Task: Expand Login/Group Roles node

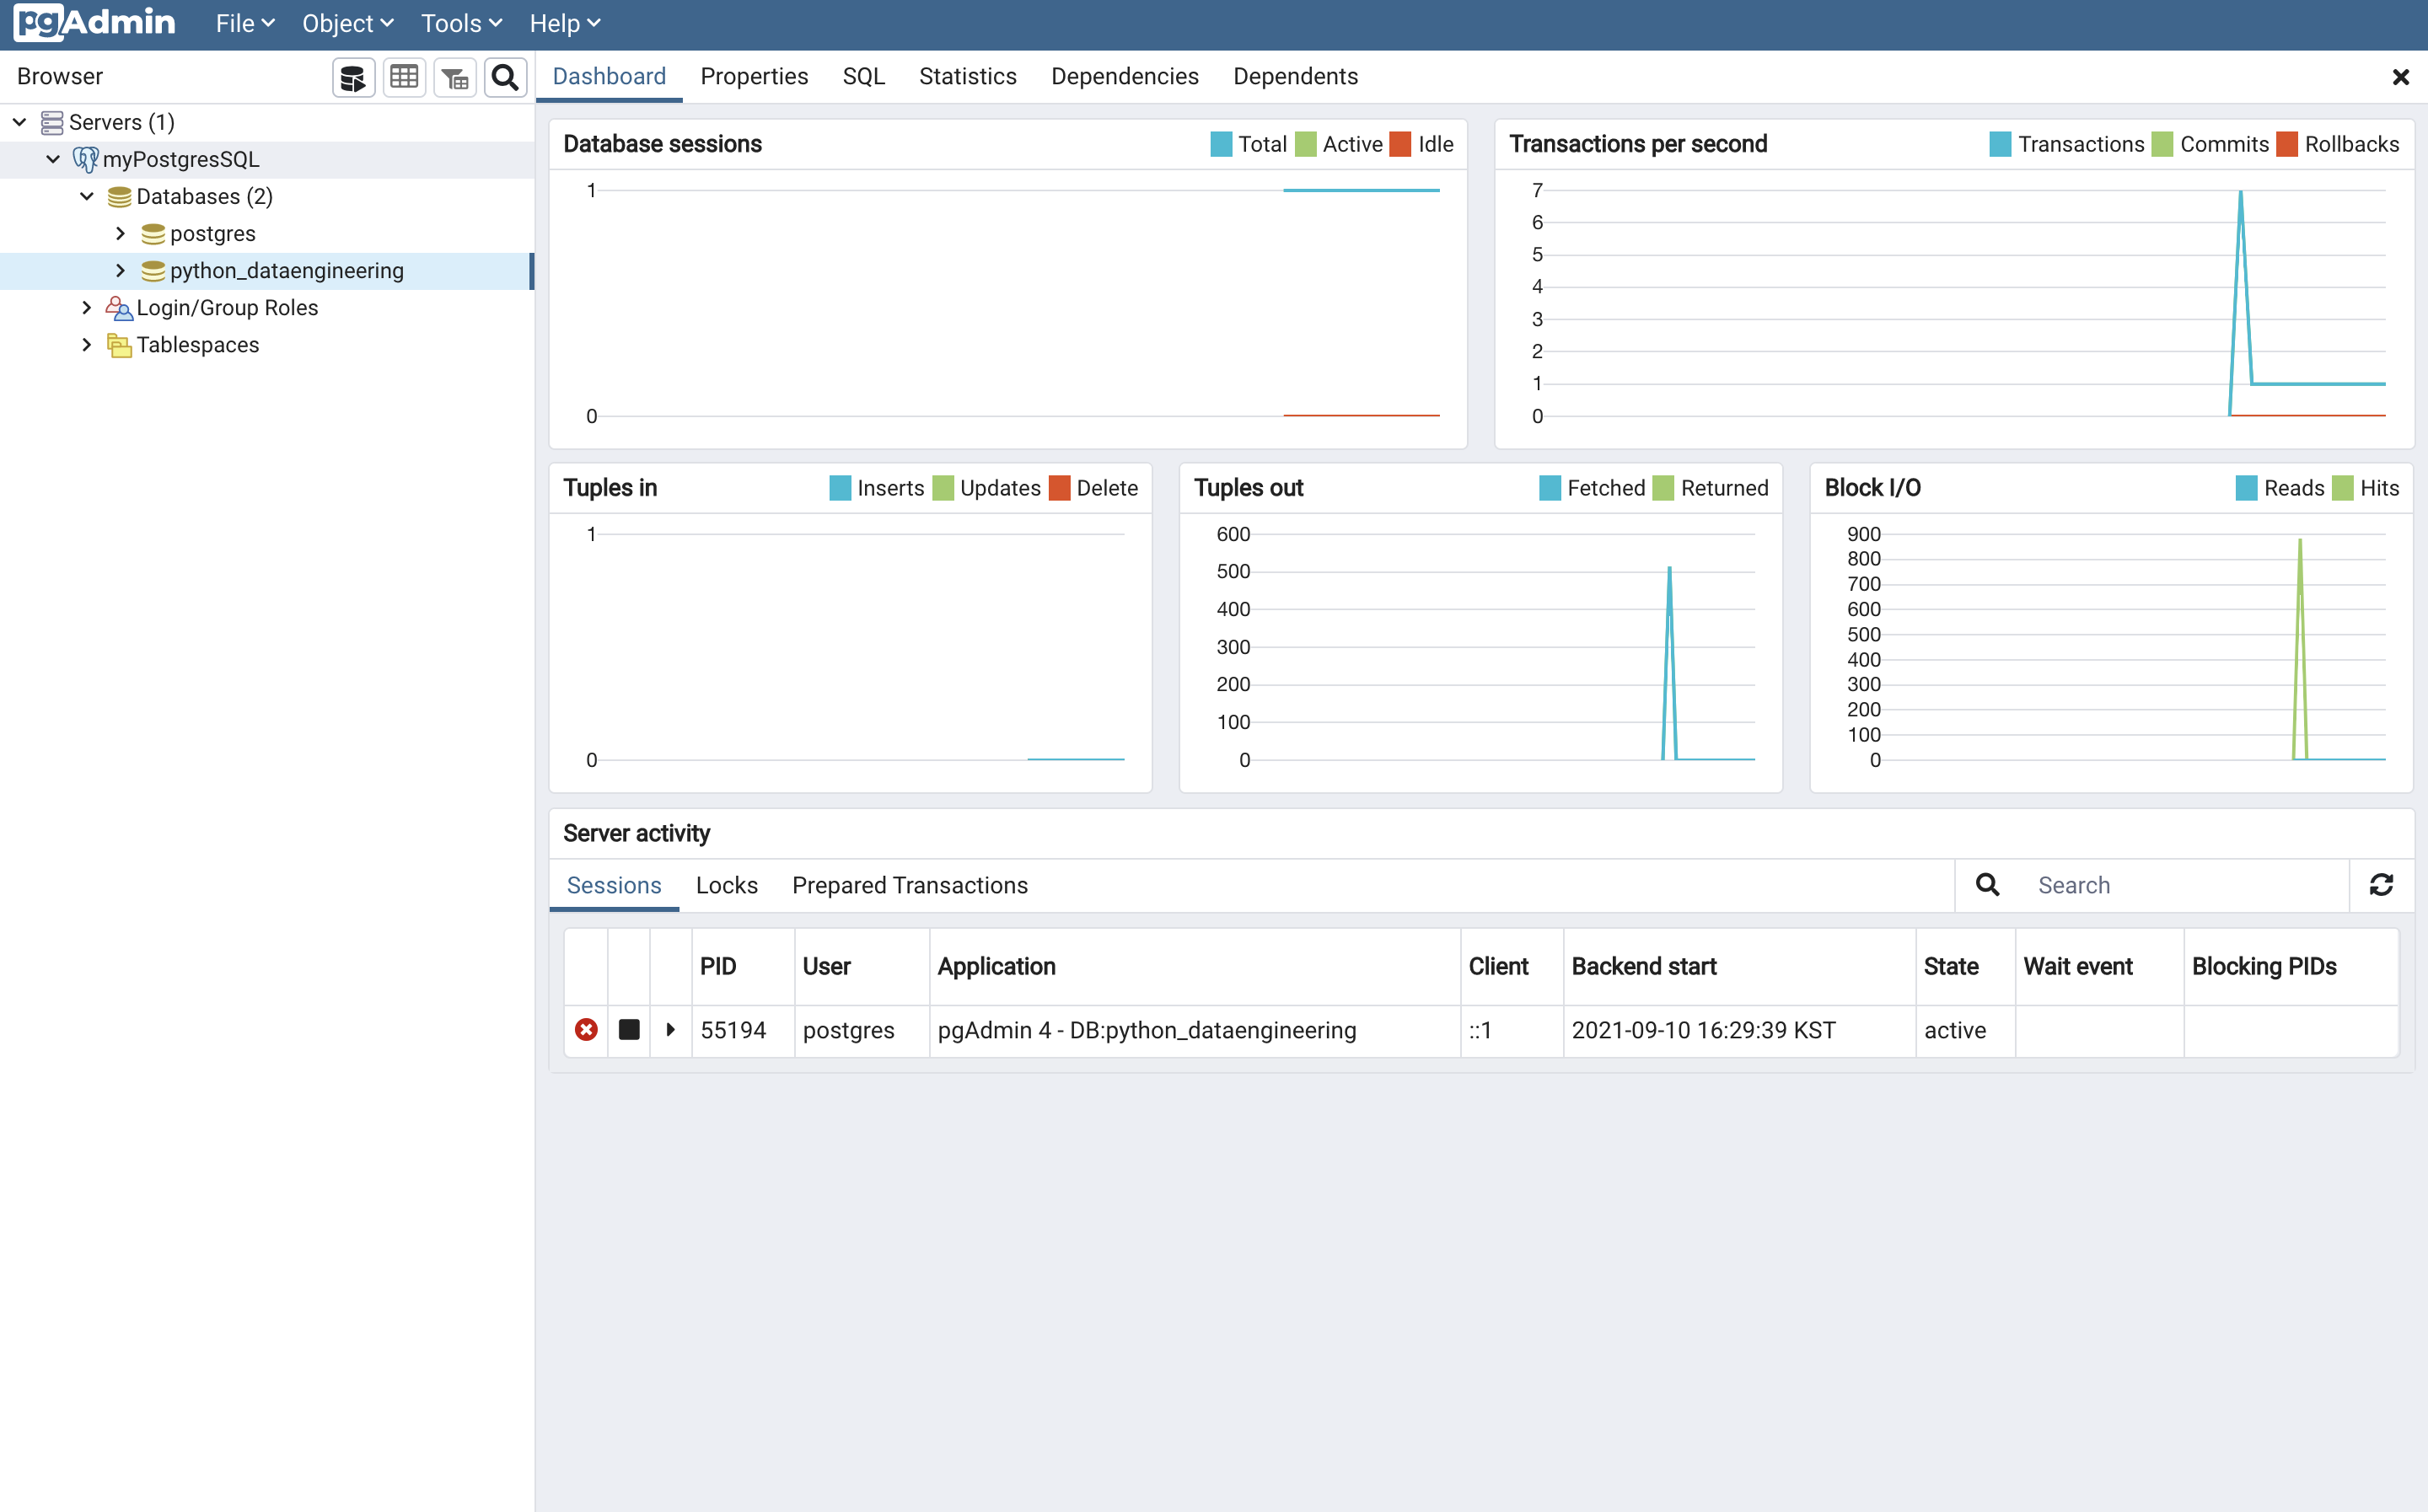Action: click(x=87, y=307)
